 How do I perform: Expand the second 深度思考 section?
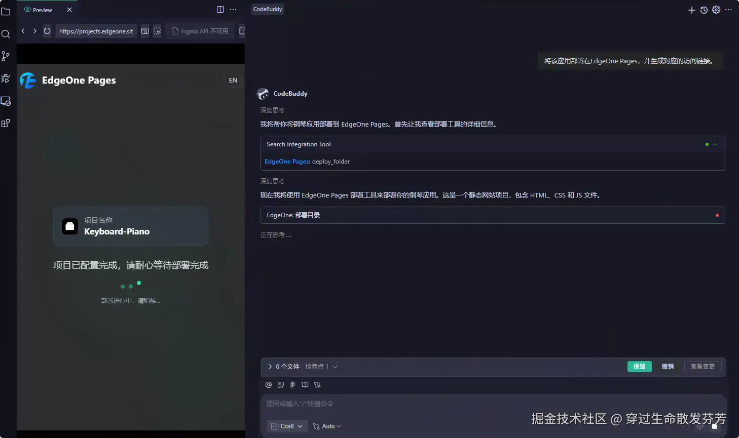coord(272,181)
